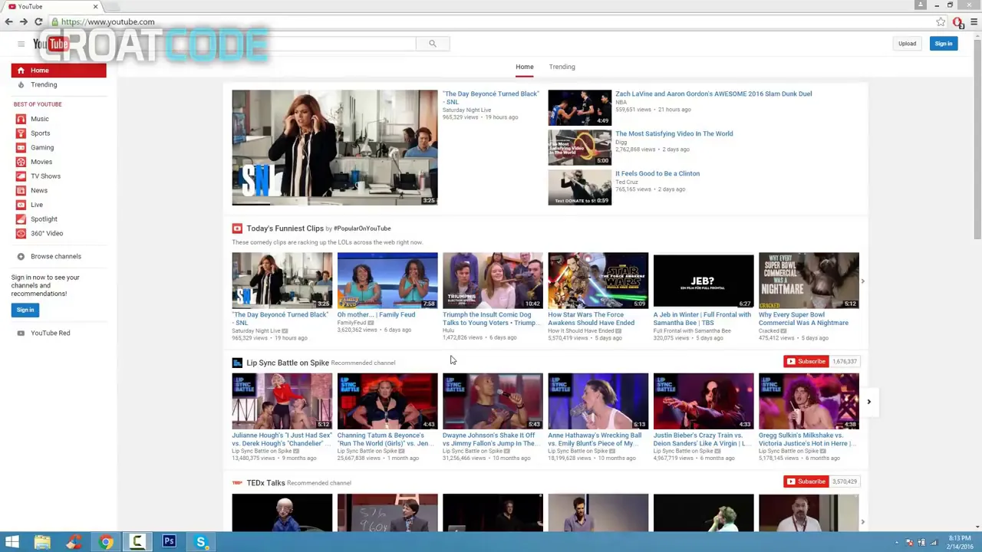Click Sign in button at top right
Viewport: 982px width, 552px height.
[943, 44]
